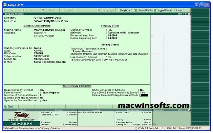Click the Decimal Places for Printing field
The width and height of the screenshot is (213, 133).
point(144,95)
